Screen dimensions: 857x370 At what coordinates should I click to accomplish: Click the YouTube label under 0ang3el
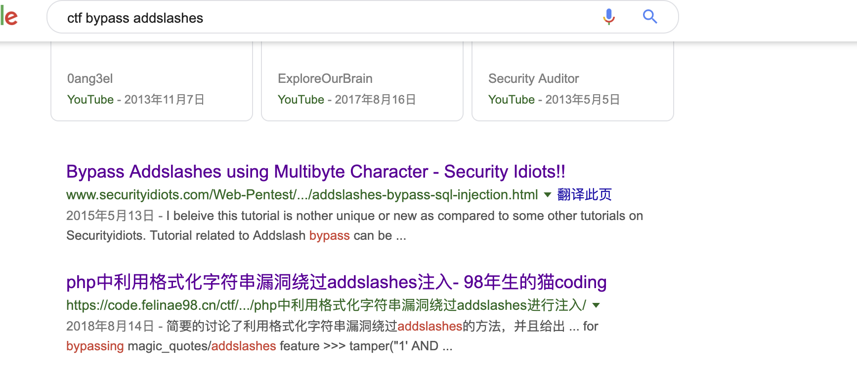[90, 100]
